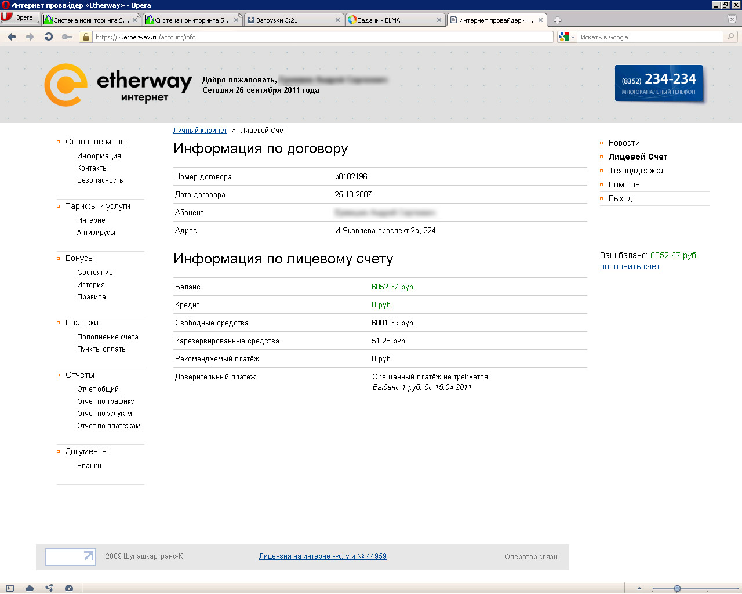Image resolution: width=742 pixels, height=594 pixels.
Task: Open Бланки under Документы
Action: point(89,466)
